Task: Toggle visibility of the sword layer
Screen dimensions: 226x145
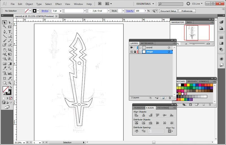Action: (131, 47)
